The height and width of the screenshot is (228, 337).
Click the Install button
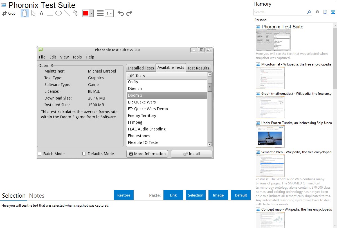coord(192,154)
